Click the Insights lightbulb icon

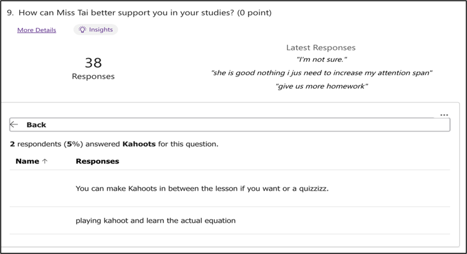(x=82, y=29)
